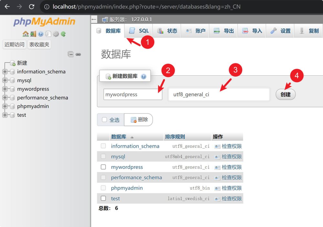Click the 新建 database icon in tree
The height and width of the screenshot is (227, 323).
(x=13, y=63)
